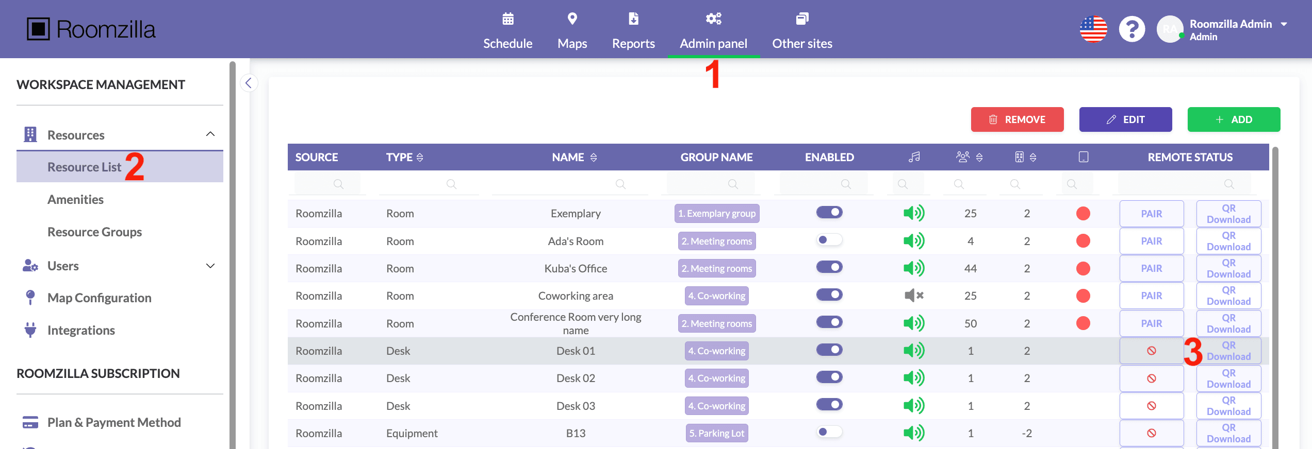Expand the Users section
Viewport: 1312px width, 449px height.
pyautogui.click(x=210, y=266)
